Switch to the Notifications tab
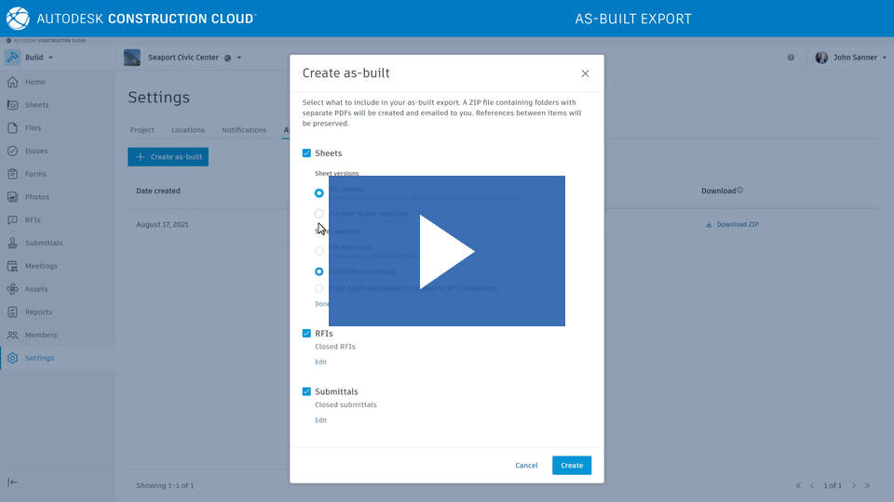The height and width of the screenshot is (502, 894). (x=244, y=130)
